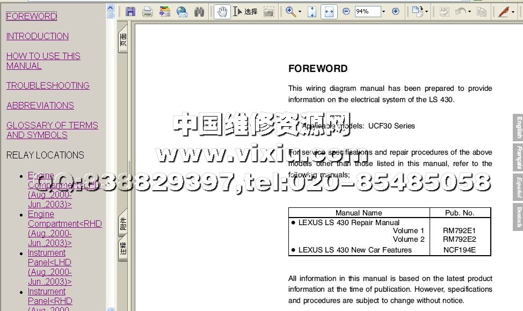Image resolution: width=523 pixels, height=311 pixels.
Task: Click the 'LEXUS LS 430 Repair Manual' row
Action: click(x=348, y=222)
